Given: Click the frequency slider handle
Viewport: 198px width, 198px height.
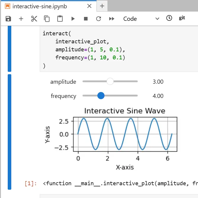Looking at the screenshot, I should pos(101,96).
